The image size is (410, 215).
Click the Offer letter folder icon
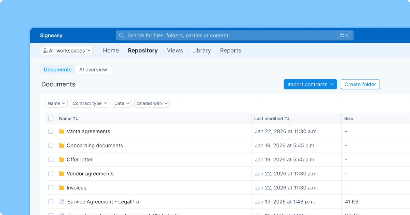(x=61, y=159)
